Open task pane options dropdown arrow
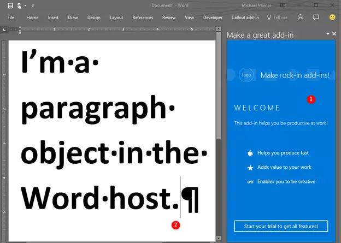 (327, 34)
